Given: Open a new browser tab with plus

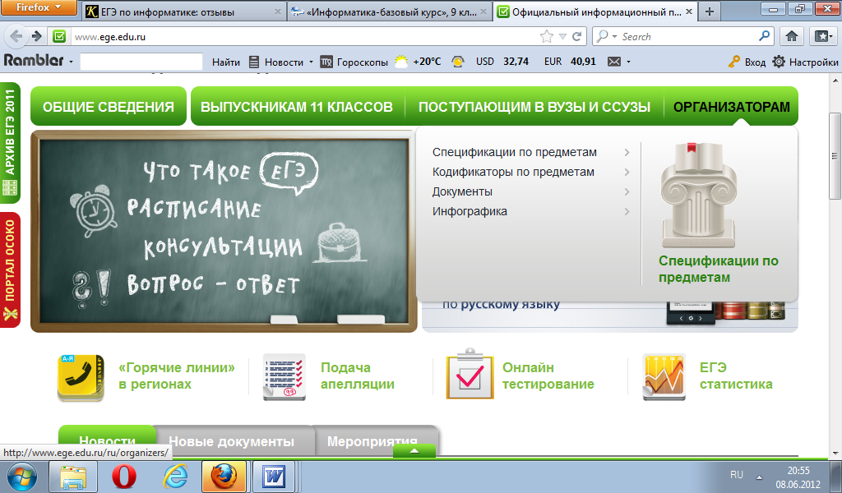Looking at the screenshot, I should (710, 12).
